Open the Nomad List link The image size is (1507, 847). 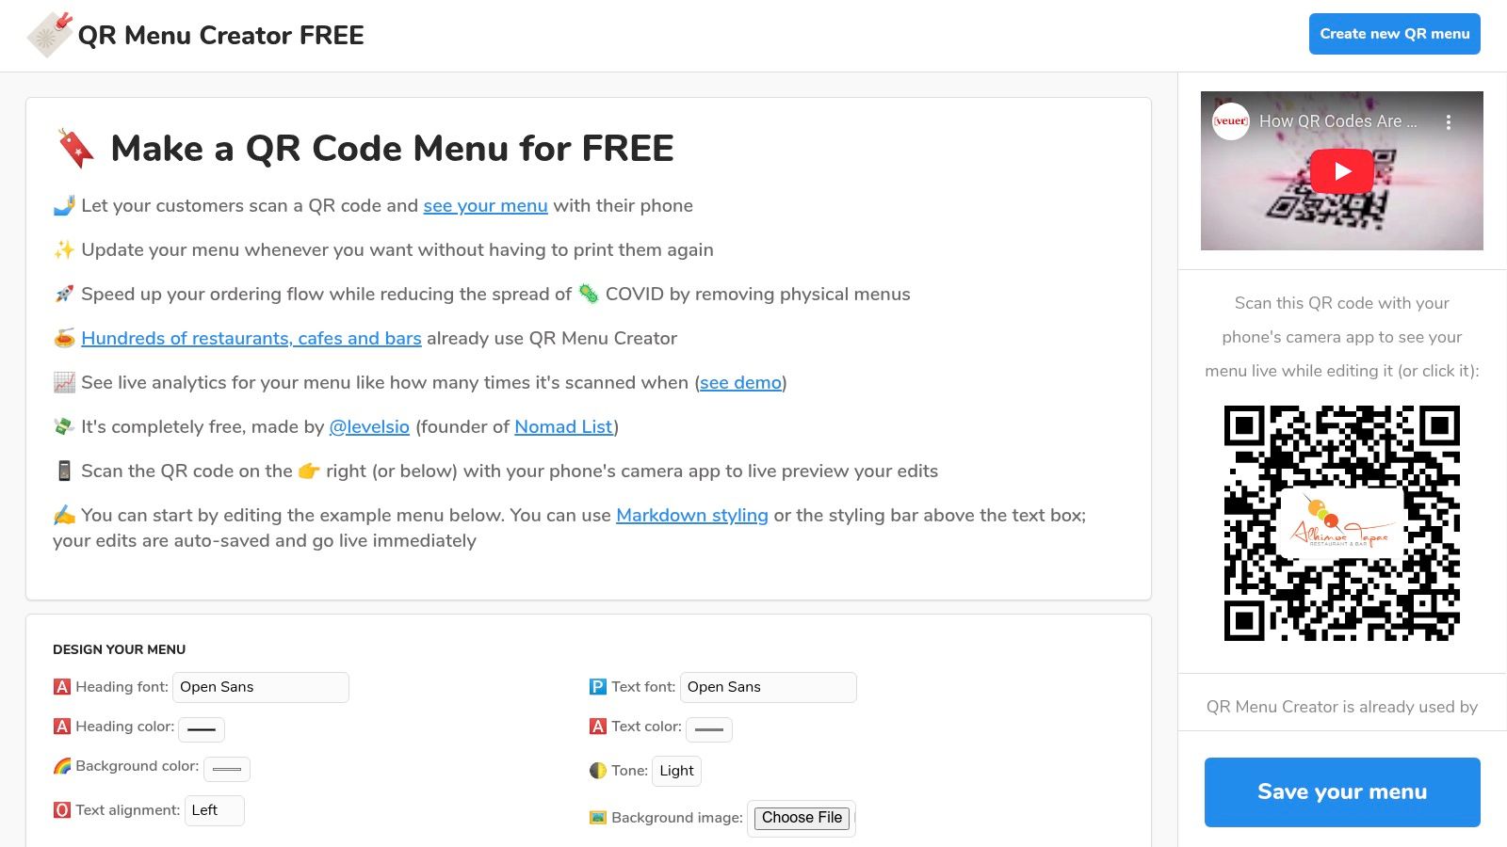point(563,426)
